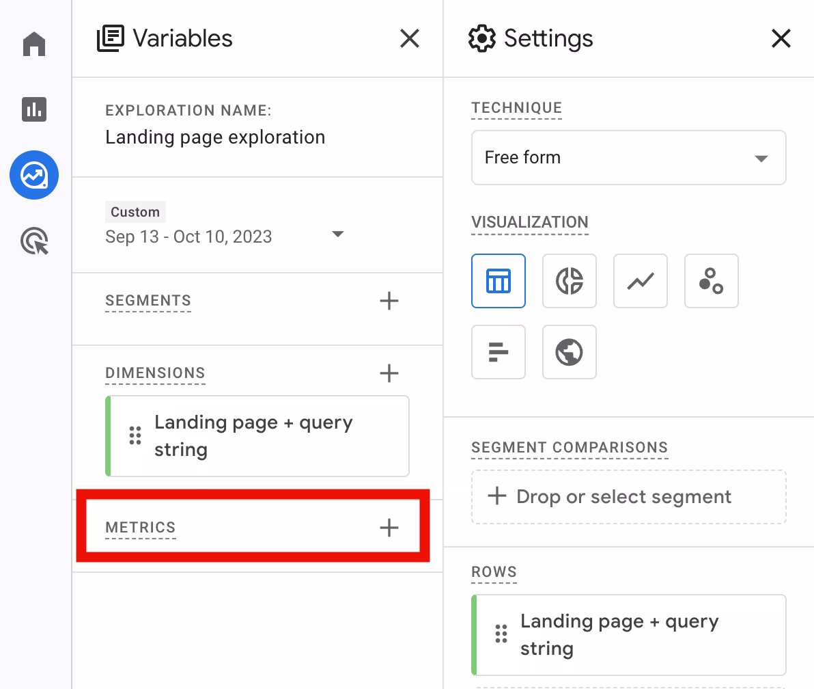Open the Technique Free form dropdown

coord(629,157)
